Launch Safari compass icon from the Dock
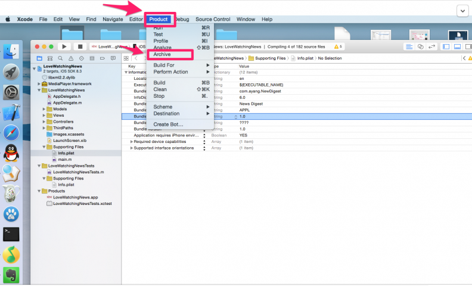Viewport: 472px width, 286px height. pos(11,133)
